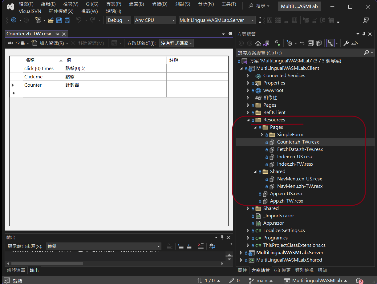Click the 加入資源(R) button
Image resolution: width=377 pixels, height=284 pixels.
coord(51,43)
